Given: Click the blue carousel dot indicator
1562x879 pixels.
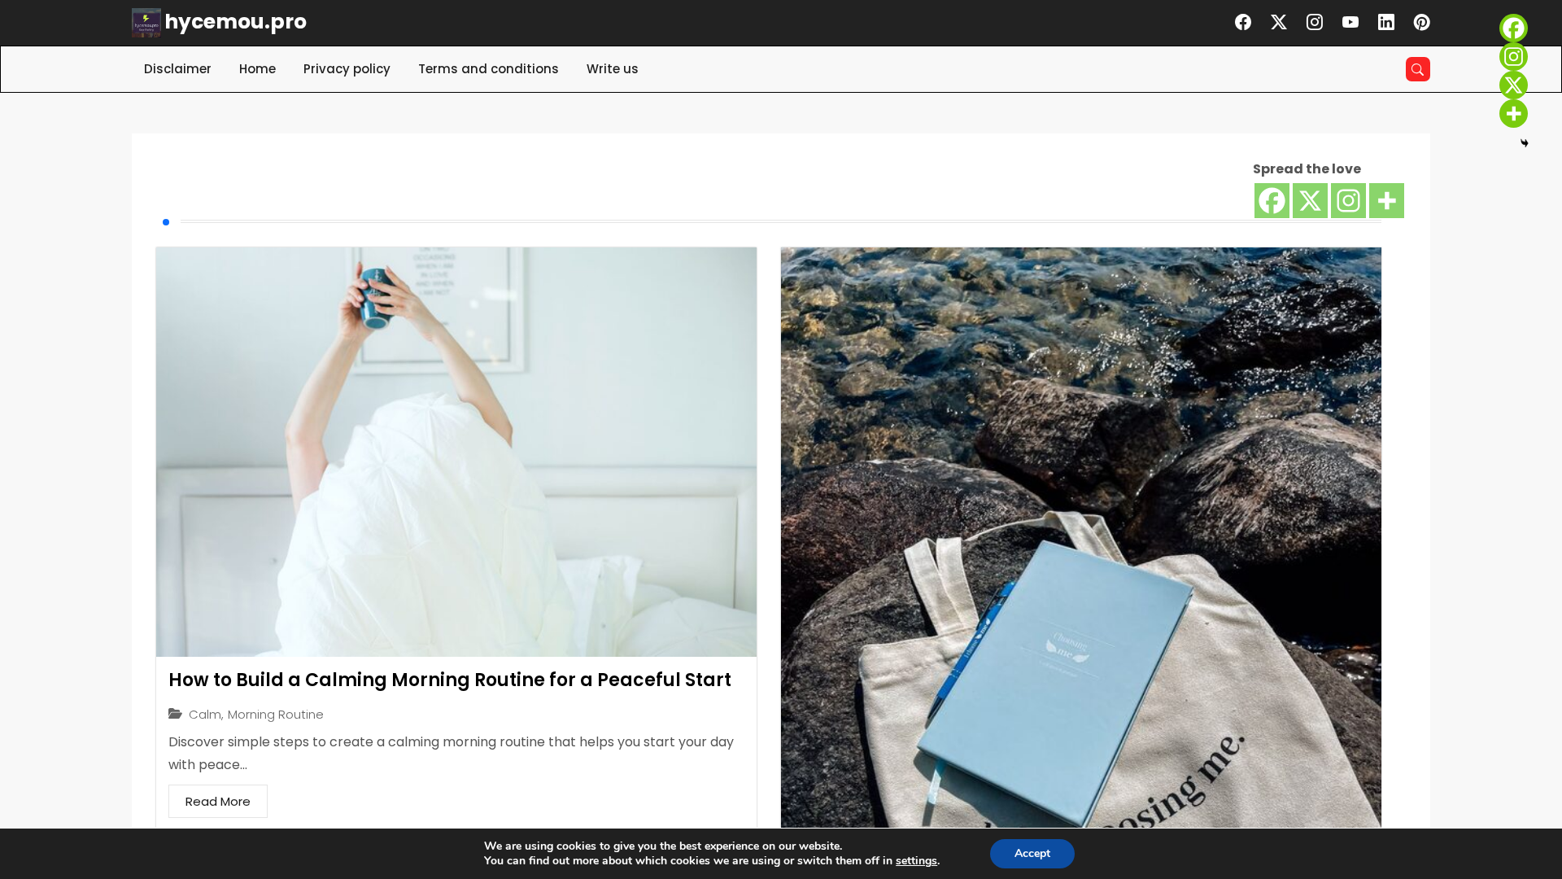Looking at the screenshot, I should click(x=166, y=222).
